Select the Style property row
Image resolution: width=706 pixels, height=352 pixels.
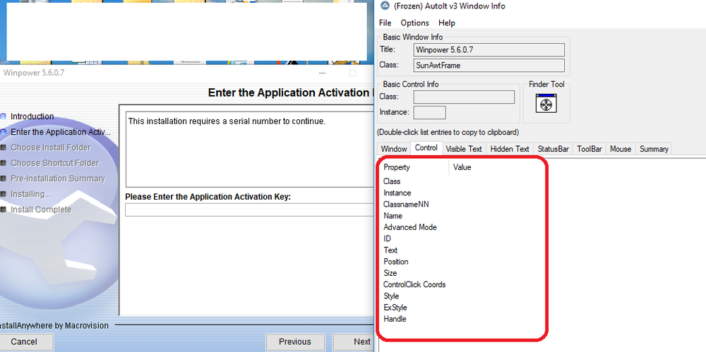pos(391,296)
